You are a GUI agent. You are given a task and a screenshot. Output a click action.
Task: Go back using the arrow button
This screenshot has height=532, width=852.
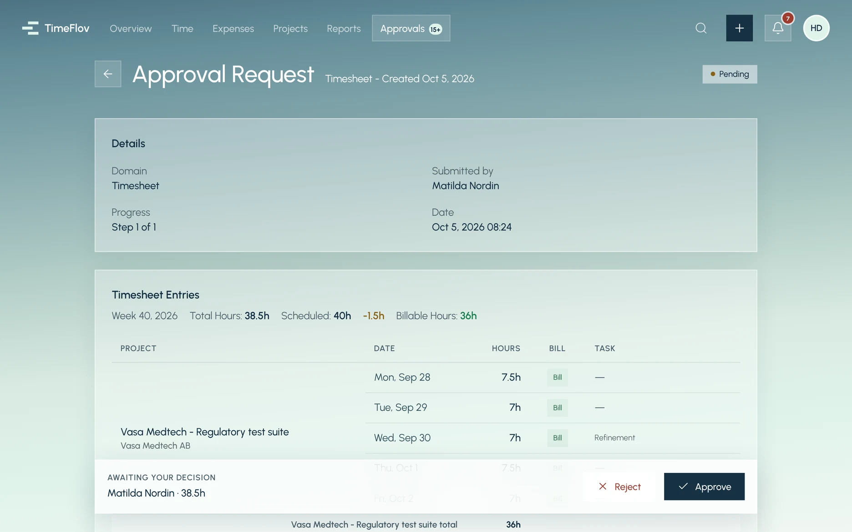[108, 74]
